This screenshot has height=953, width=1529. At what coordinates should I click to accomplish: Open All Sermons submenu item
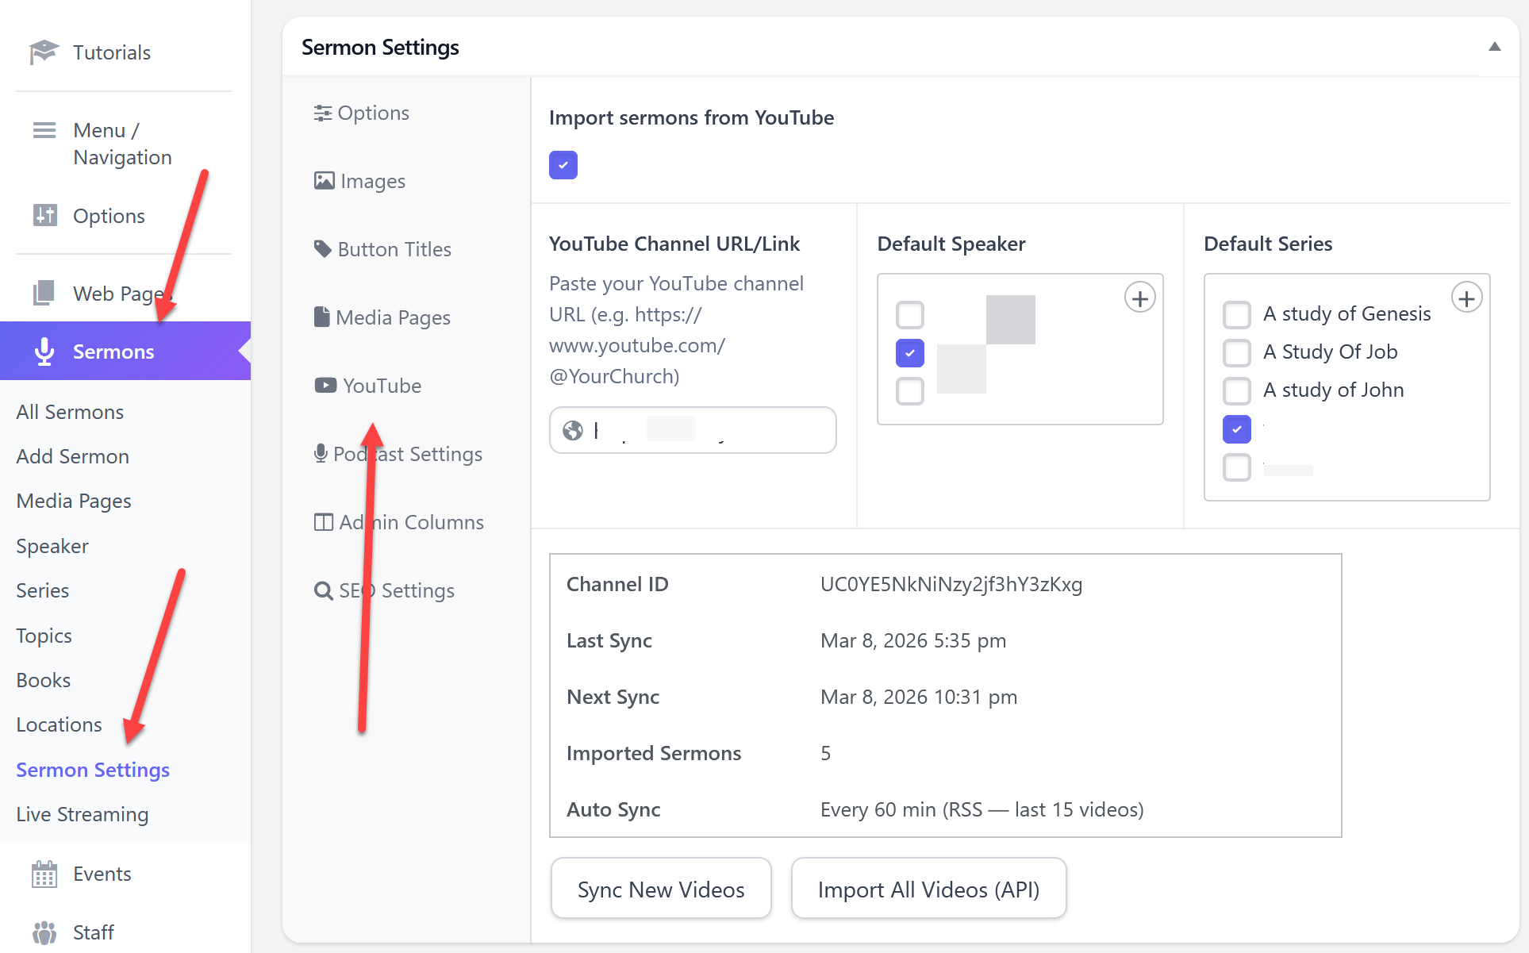[x=70, y=412]
